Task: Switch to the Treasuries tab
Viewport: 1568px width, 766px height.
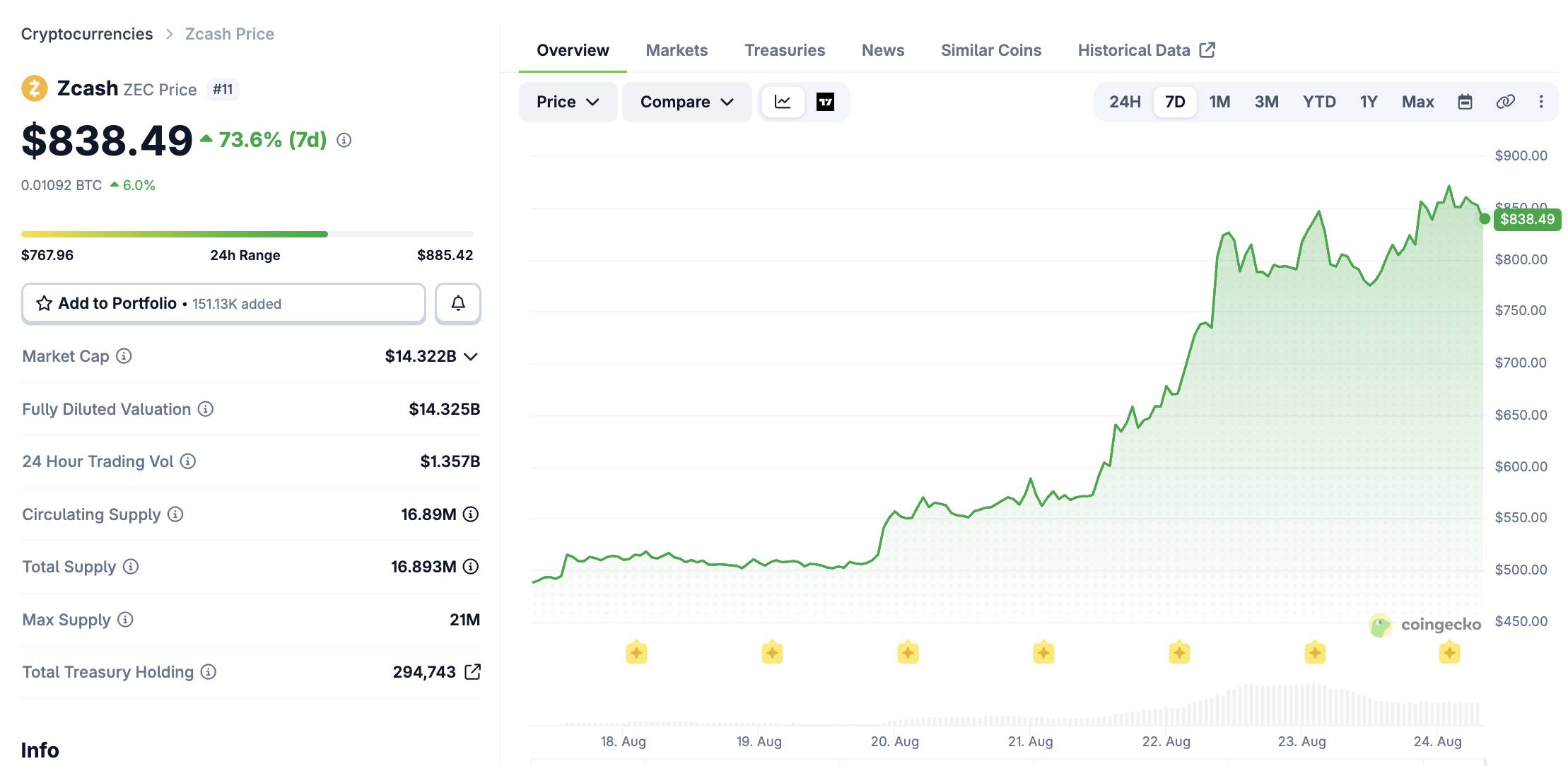Action: [785, 50]
